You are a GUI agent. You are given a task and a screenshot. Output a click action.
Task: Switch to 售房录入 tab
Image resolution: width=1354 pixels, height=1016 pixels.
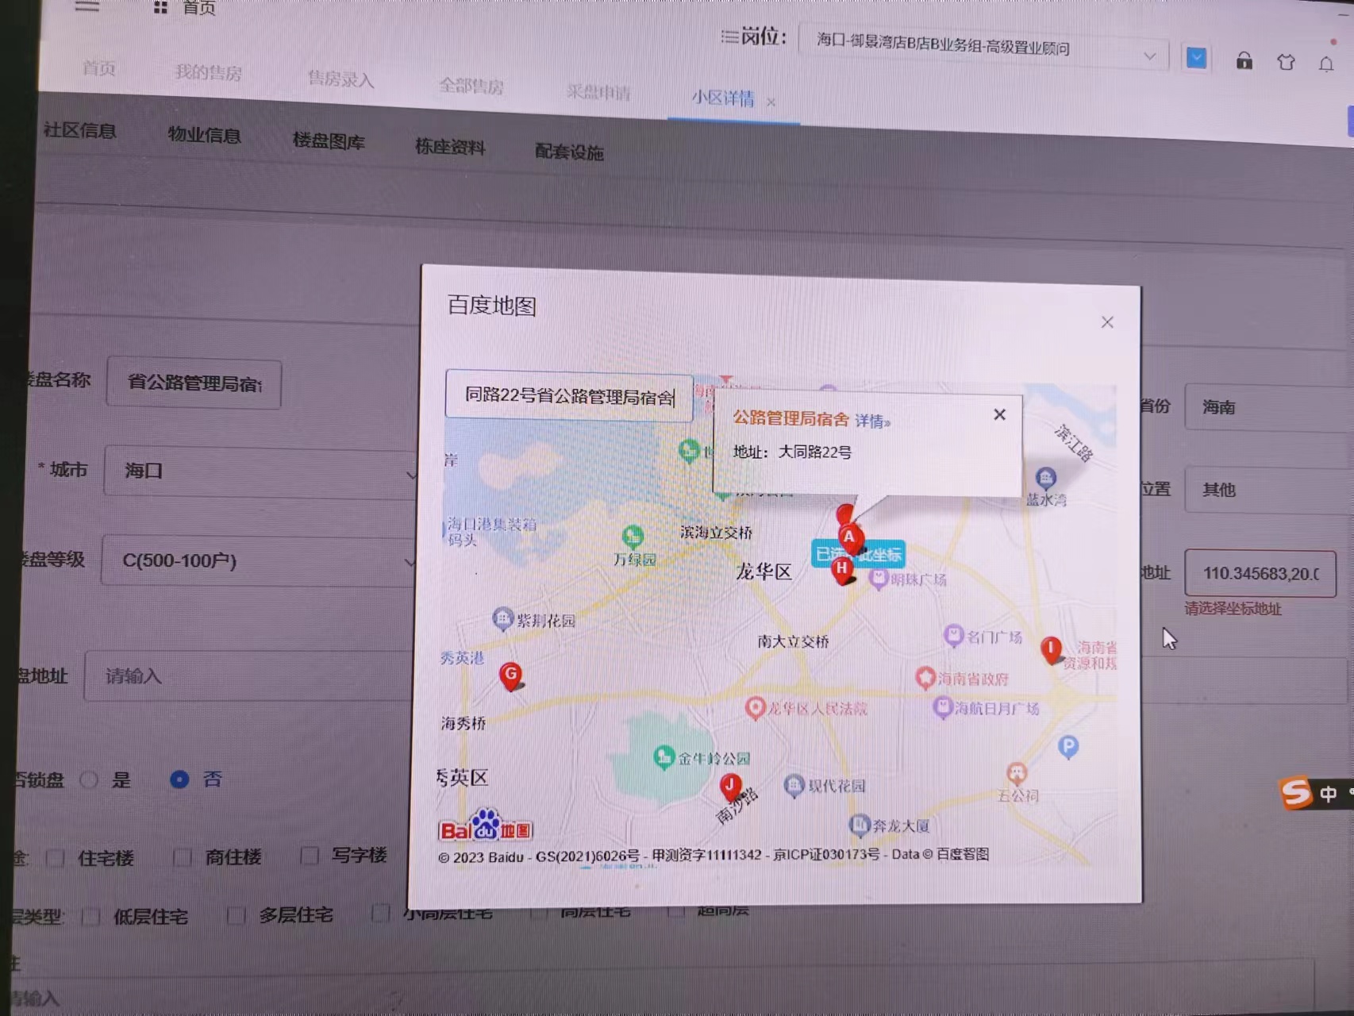coord(340,79)
